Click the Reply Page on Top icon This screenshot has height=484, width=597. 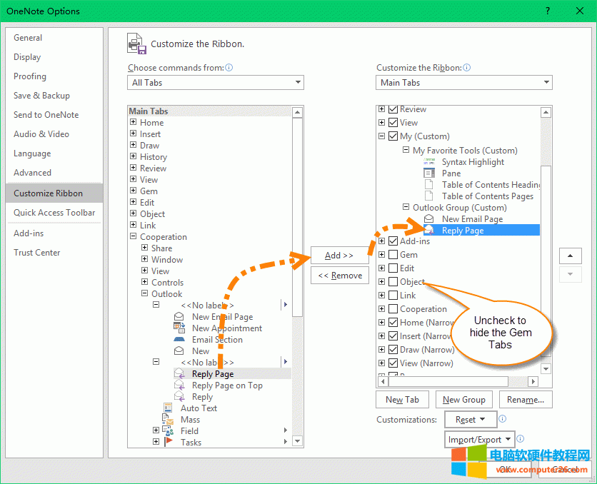tap(179, 385)
